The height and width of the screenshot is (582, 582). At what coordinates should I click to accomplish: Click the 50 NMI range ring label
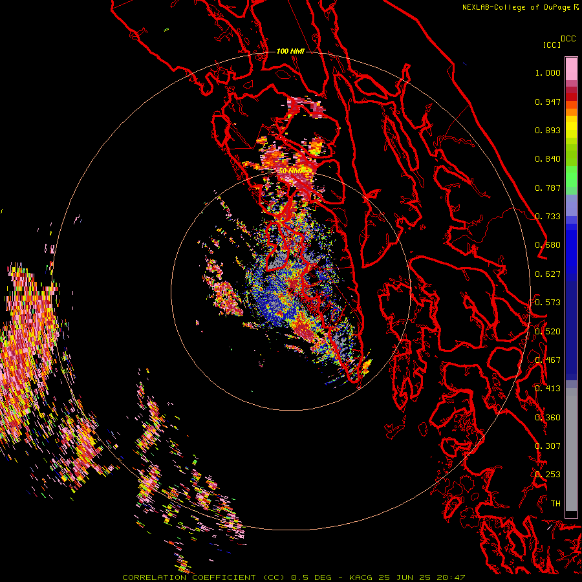[x=290, y=171]
